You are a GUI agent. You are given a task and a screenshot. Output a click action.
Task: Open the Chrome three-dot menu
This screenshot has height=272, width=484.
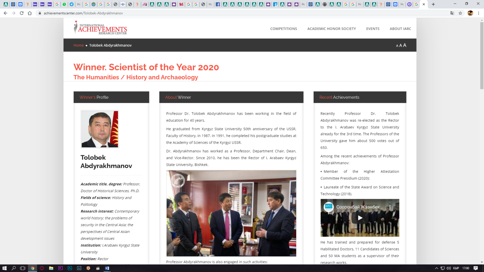point(479,13)
